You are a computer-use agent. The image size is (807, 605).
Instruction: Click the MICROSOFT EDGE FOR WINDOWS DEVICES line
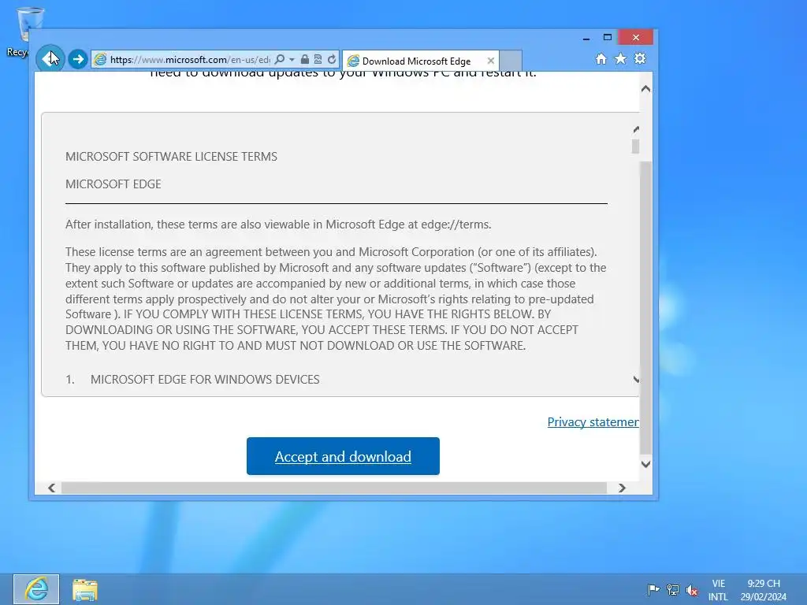205,380
